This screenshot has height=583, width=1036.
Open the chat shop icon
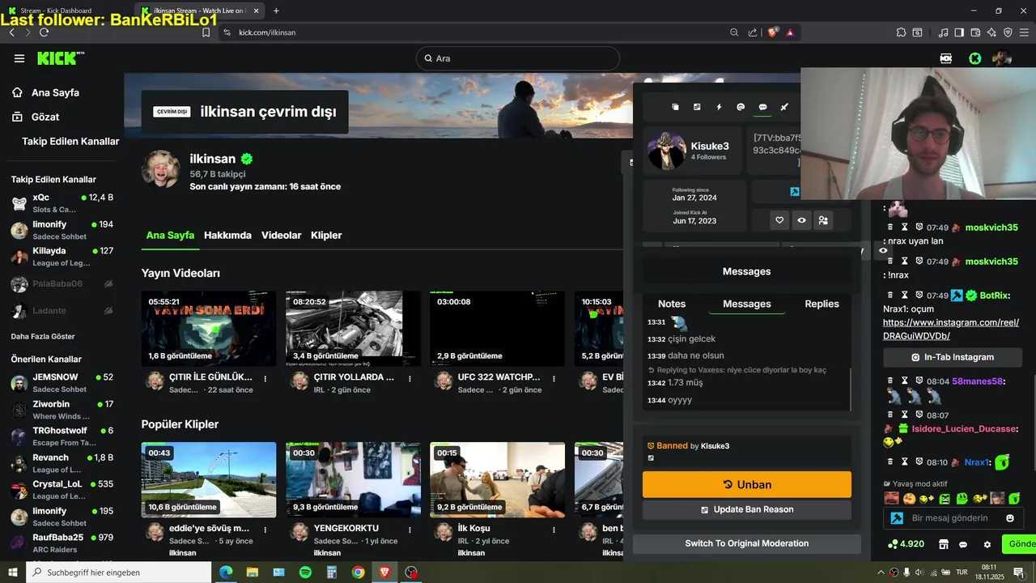click(943, 544)
